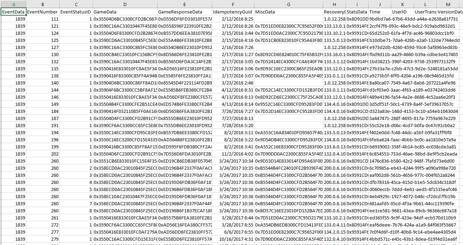Select the IdempotencyGuid column header
This screenshot has height=245, width=463.
click(233, 4)
